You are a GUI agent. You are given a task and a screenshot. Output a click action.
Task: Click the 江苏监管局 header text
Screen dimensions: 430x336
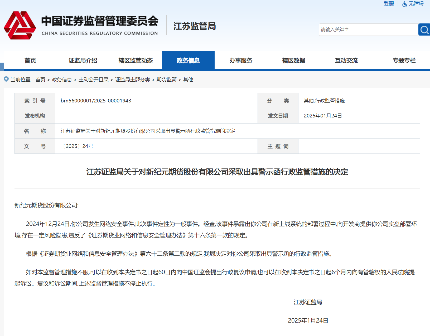[195, 26]
